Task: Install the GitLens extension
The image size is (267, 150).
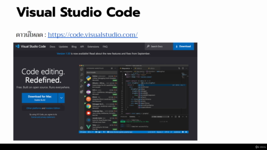Action: point(115,87)
